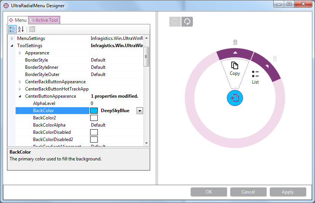
Task: Expand the Appearance property group
Action: [x=20, y=53]
